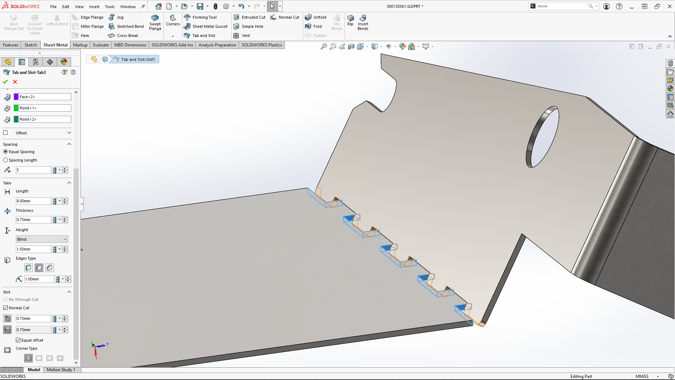This screenshot has width=675, height=380.
Task: Expand the Offset section panel
Action: (70, 133)
